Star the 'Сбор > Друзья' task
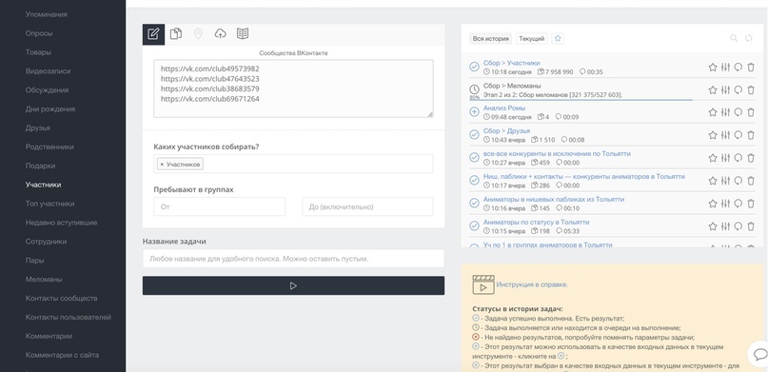 pyautogui.click(x=713, y=135)
